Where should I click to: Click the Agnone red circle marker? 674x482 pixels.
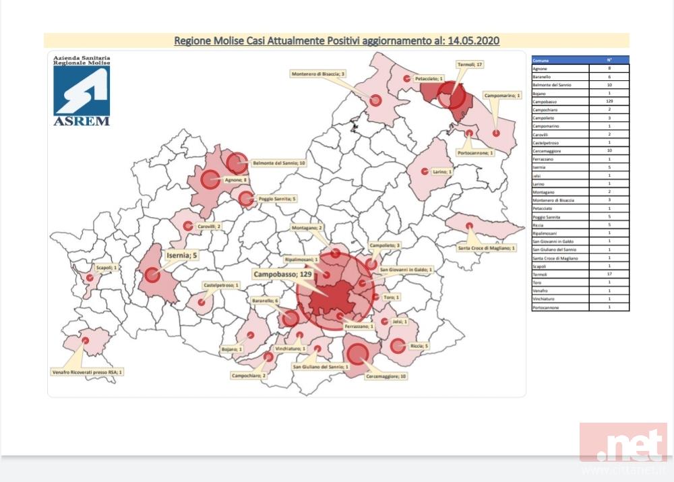(x=210, y=179)
